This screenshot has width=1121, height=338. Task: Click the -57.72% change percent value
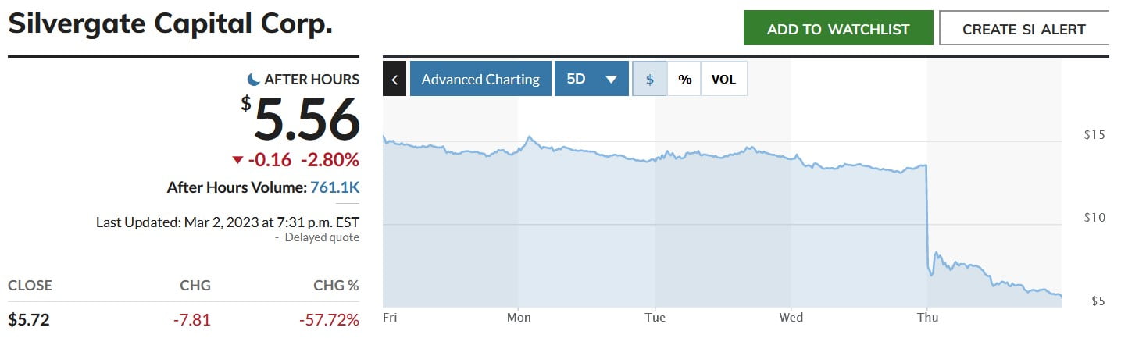(329, 319)
